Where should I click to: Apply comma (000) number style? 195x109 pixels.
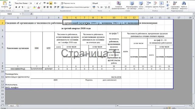(x=101, y=7)
